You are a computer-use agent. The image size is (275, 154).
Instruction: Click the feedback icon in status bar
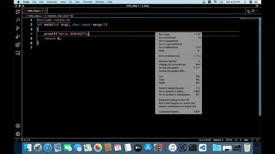pyautogui.click(x=252, y=140)
